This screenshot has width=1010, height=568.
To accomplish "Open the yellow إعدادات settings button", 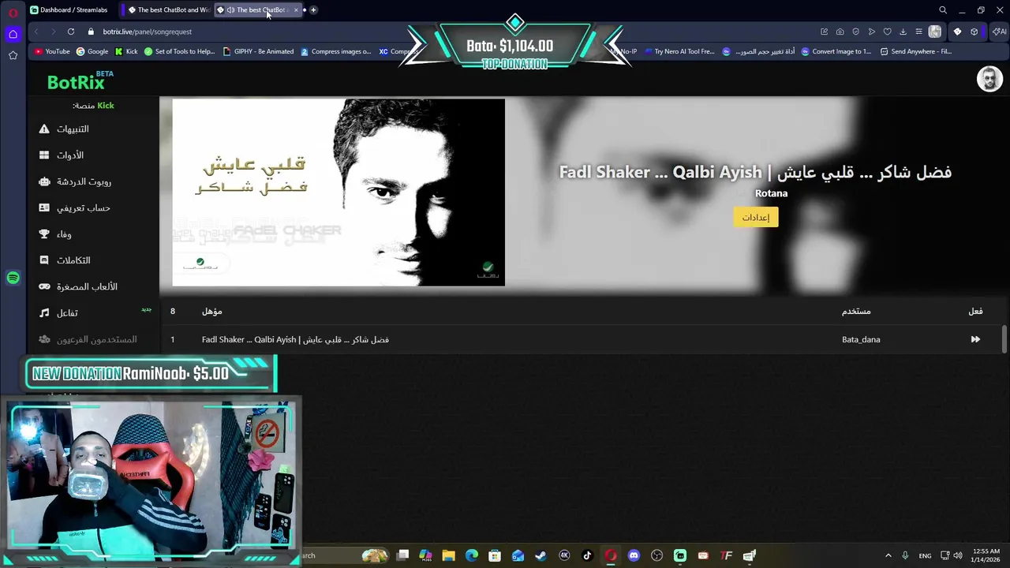I will pos(755,217).
